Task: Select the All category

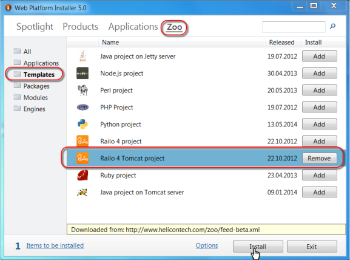Action: click(27, 52)
